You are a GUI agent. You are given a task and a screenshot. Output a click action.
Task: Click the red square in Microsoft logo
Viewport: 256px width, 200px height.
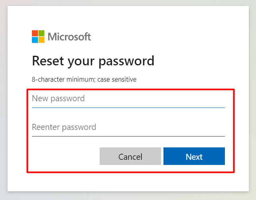coord(35,33)
